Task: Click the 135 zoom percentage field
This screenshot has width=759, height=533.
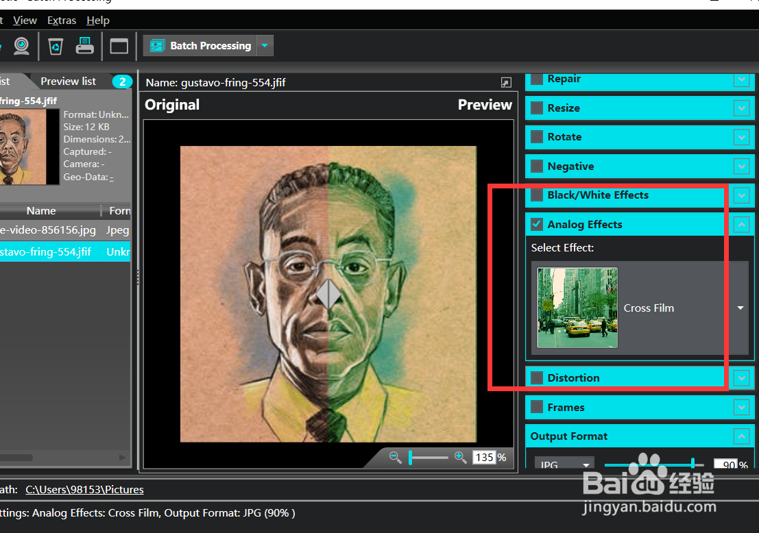Action: pyautogui.click(x=484, y=457)
